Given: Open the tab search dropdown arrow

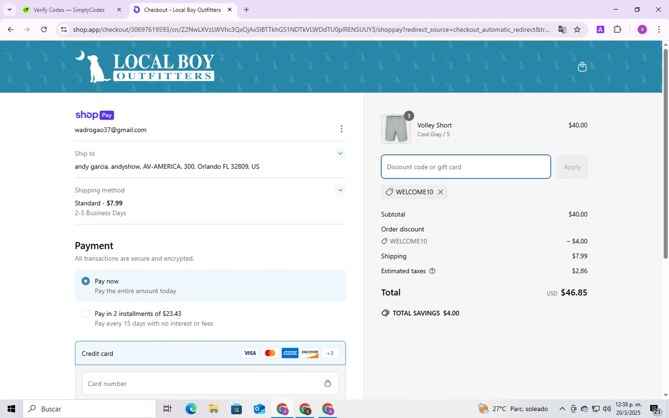Looking at the screenshot, I should pos(9,9).
